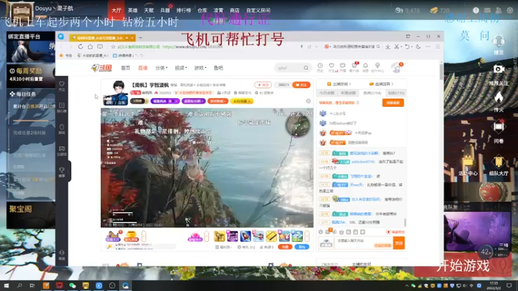Open browser downloads arrow icon
Viewport: 518px width, 291px height.
tap(387, 47)
